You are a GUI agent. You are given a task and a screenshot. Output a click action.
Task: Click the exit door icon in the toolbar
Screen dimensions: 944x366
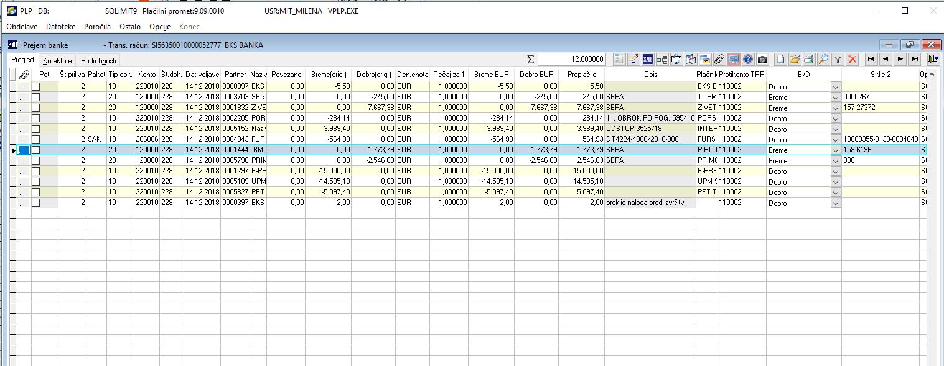coord(932,59)
